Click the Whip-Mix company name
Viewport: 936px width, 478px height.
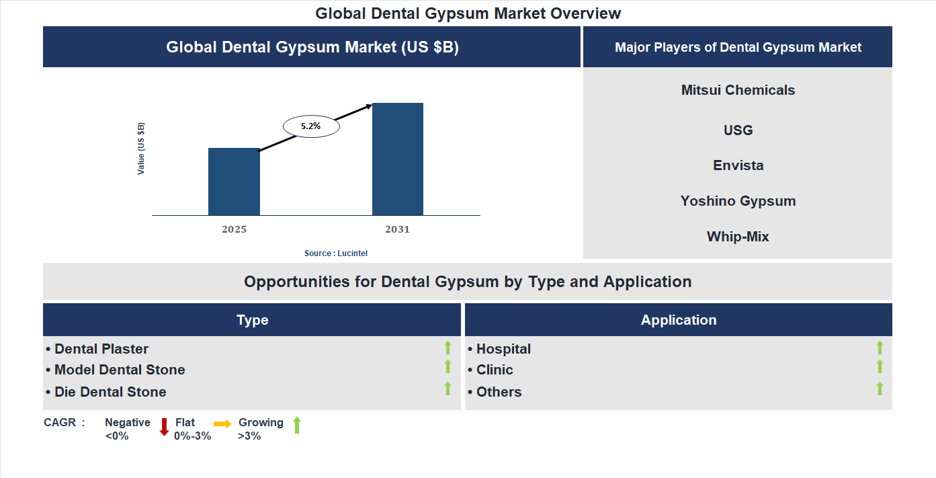pos(737,236)
